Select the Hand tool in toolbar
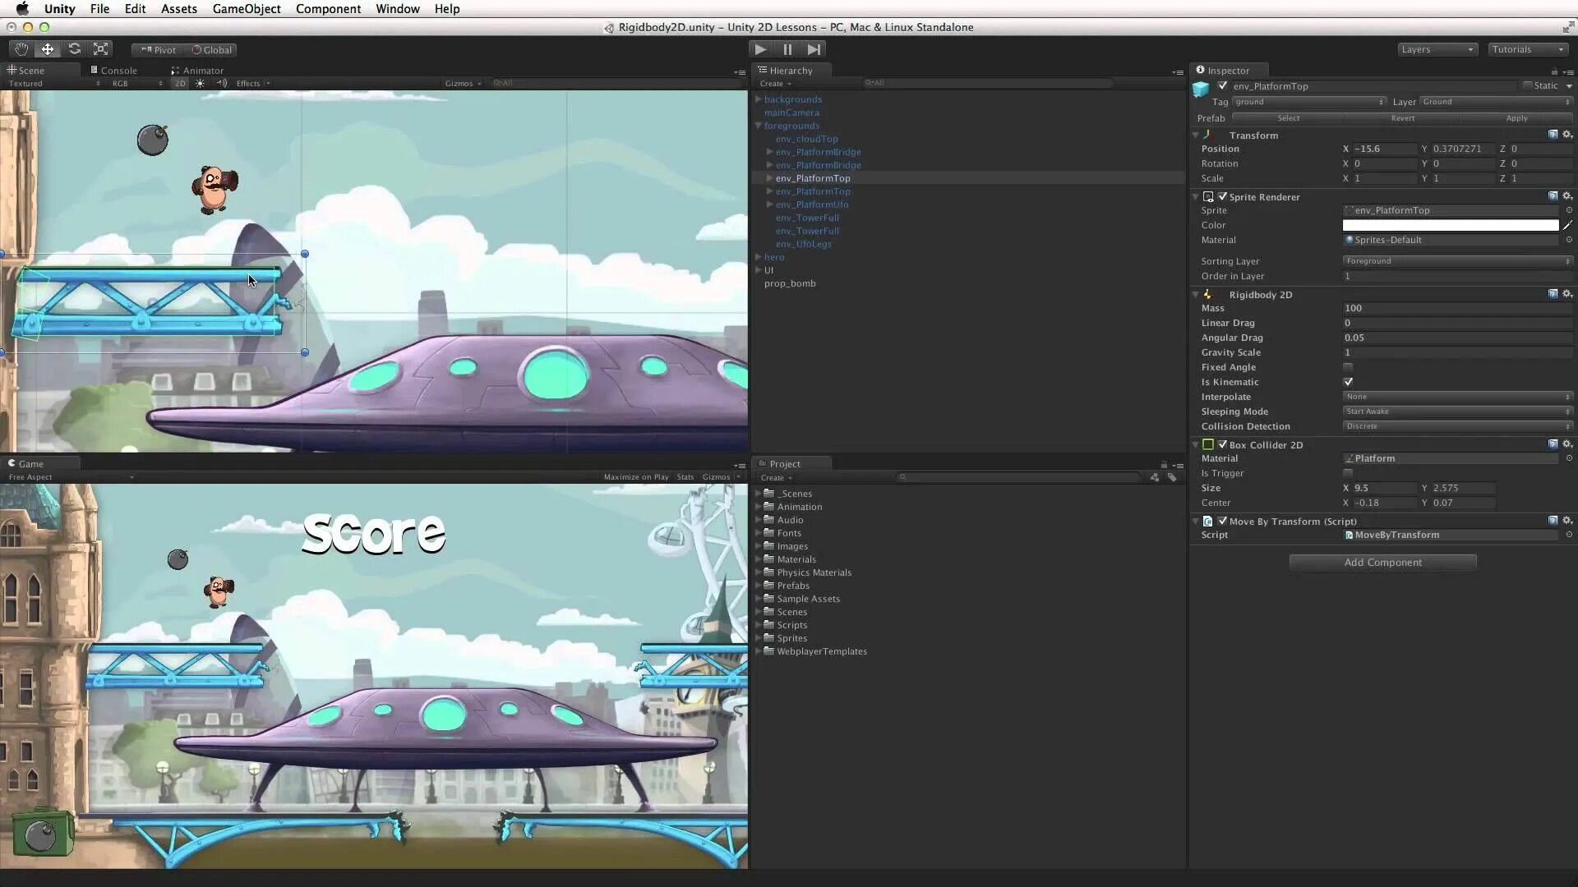The width and height of the screenshot is (1578, 887). pyautogui.click(x=21, y=49)
